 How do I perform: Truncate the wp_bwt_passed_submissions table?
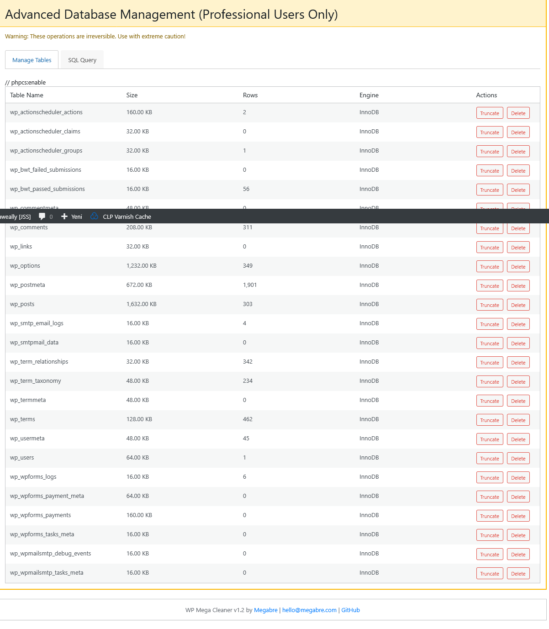pos(489,190)
